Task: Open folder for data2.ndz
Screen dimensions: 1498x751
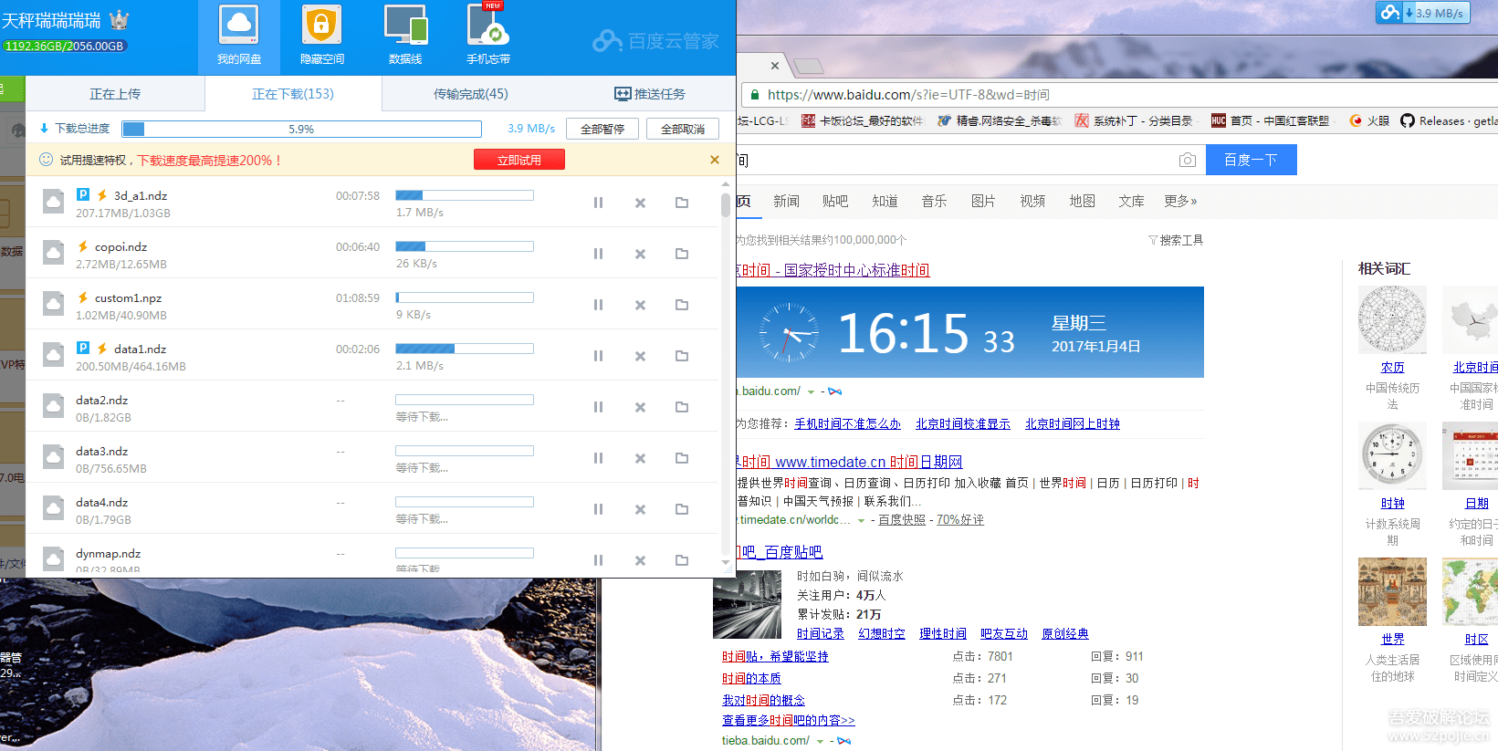Action: 682,407
